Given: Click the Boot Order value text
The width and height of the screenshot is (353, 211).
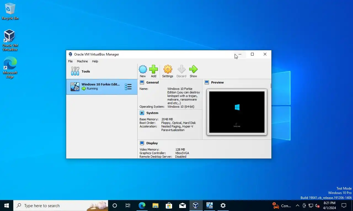Looking at the screenshot, I should 178,123.
